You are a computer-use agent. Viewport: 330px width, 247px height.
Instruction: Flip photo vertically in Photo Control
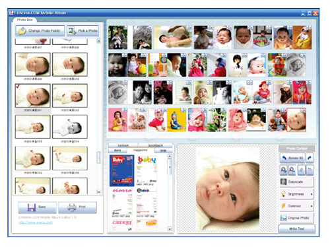[310, 170]
